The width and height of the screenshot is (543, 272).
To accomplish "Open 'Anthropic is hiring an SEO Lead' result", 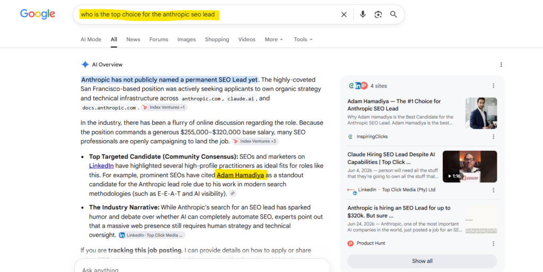I will coord(399,212).
